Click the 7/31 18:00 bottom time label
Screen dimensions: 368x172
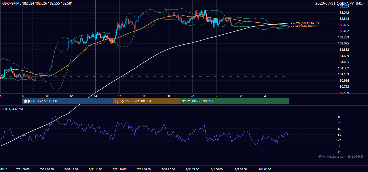click(x=144, y=169)
